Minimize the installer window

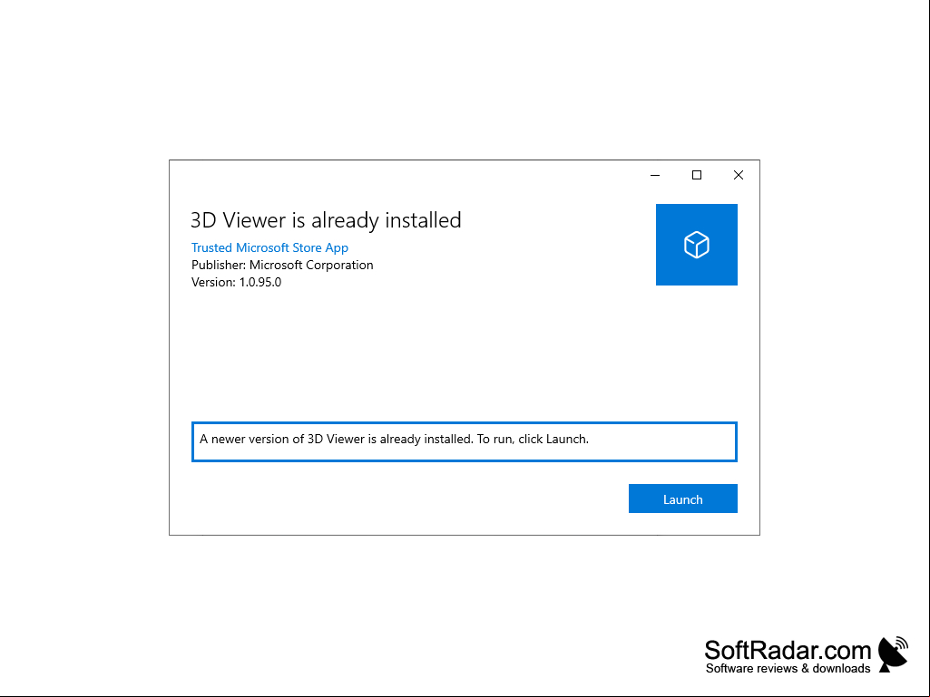click(x=655, y=175)
